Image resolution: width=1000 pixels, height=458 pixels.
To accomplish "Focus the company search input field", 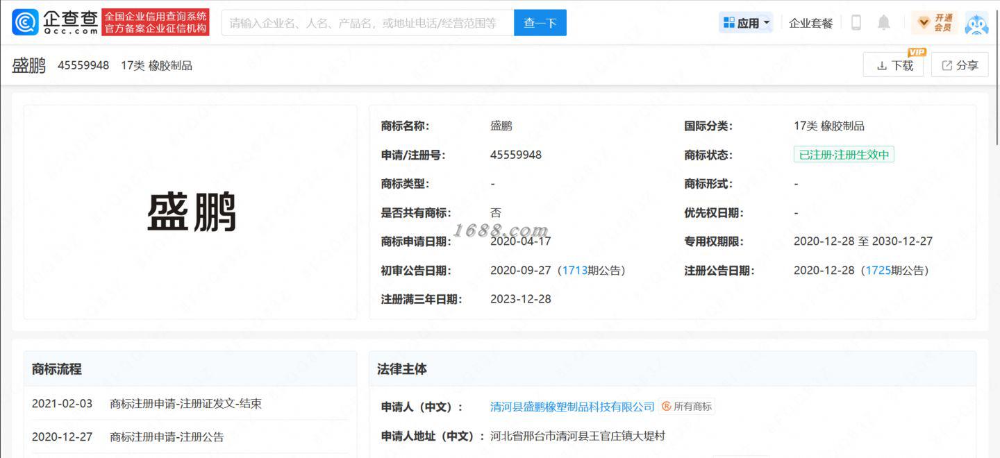I will pos(368,23).
